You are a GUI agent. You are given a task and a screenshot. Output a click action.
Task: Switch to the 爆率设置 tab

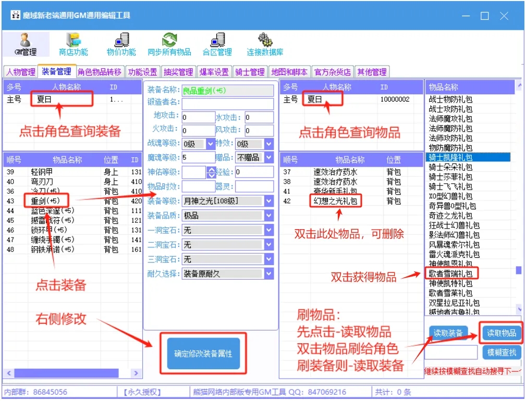click(x=214, y=72)
